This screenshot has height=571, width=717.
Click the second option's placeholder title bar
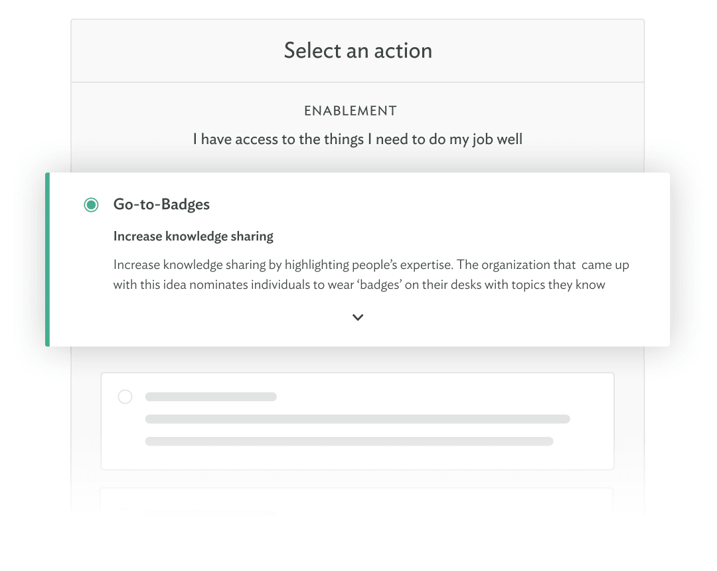coord(210,397)
